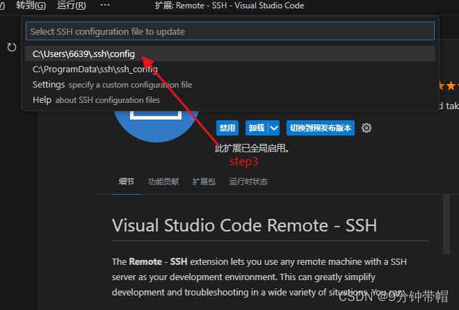Click 切换到预发布版本 button
The height and width of the screenshot is (310, 459).
(x=320, y=128)
